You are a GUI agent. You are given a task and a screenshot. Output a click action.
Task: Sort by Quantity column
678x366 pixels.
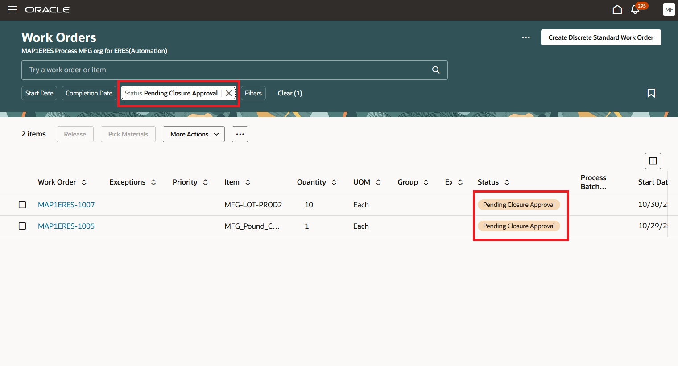pos(334,182)
